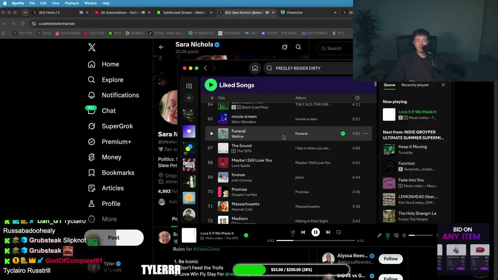Toggle shuffle in Spotify player
498x280 pixels.
pos(293,233)
